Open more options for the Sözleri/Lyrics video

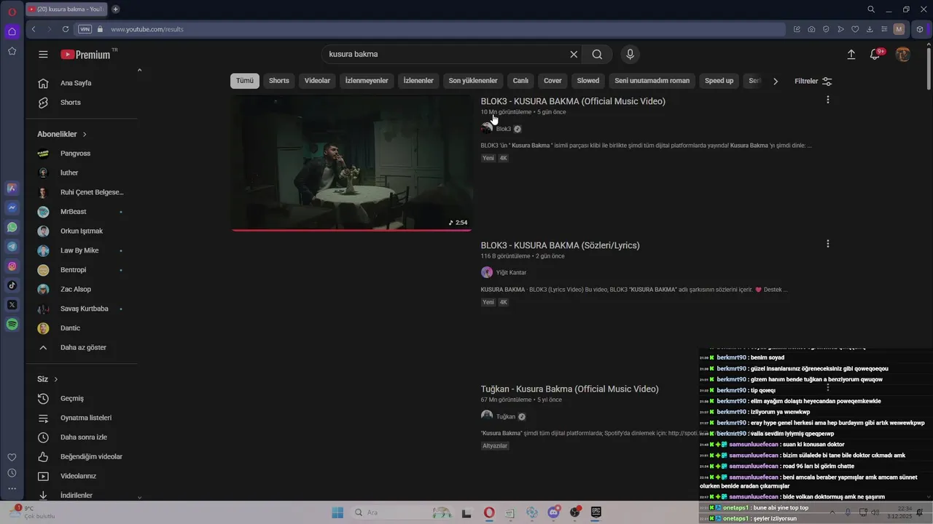[x=827, y=244]
